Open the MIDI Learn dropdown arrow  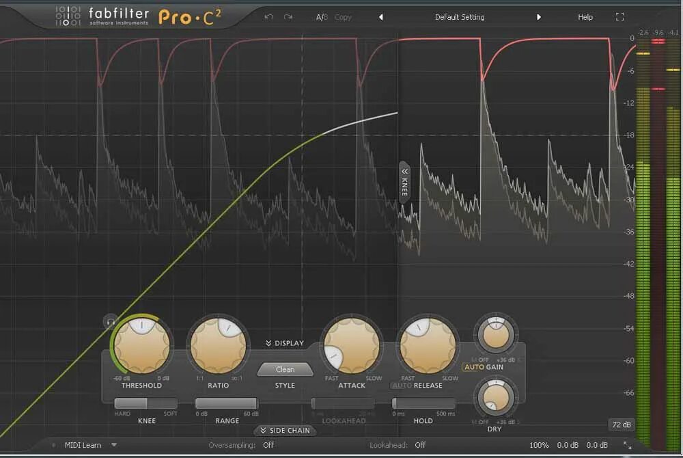(113, 445)
